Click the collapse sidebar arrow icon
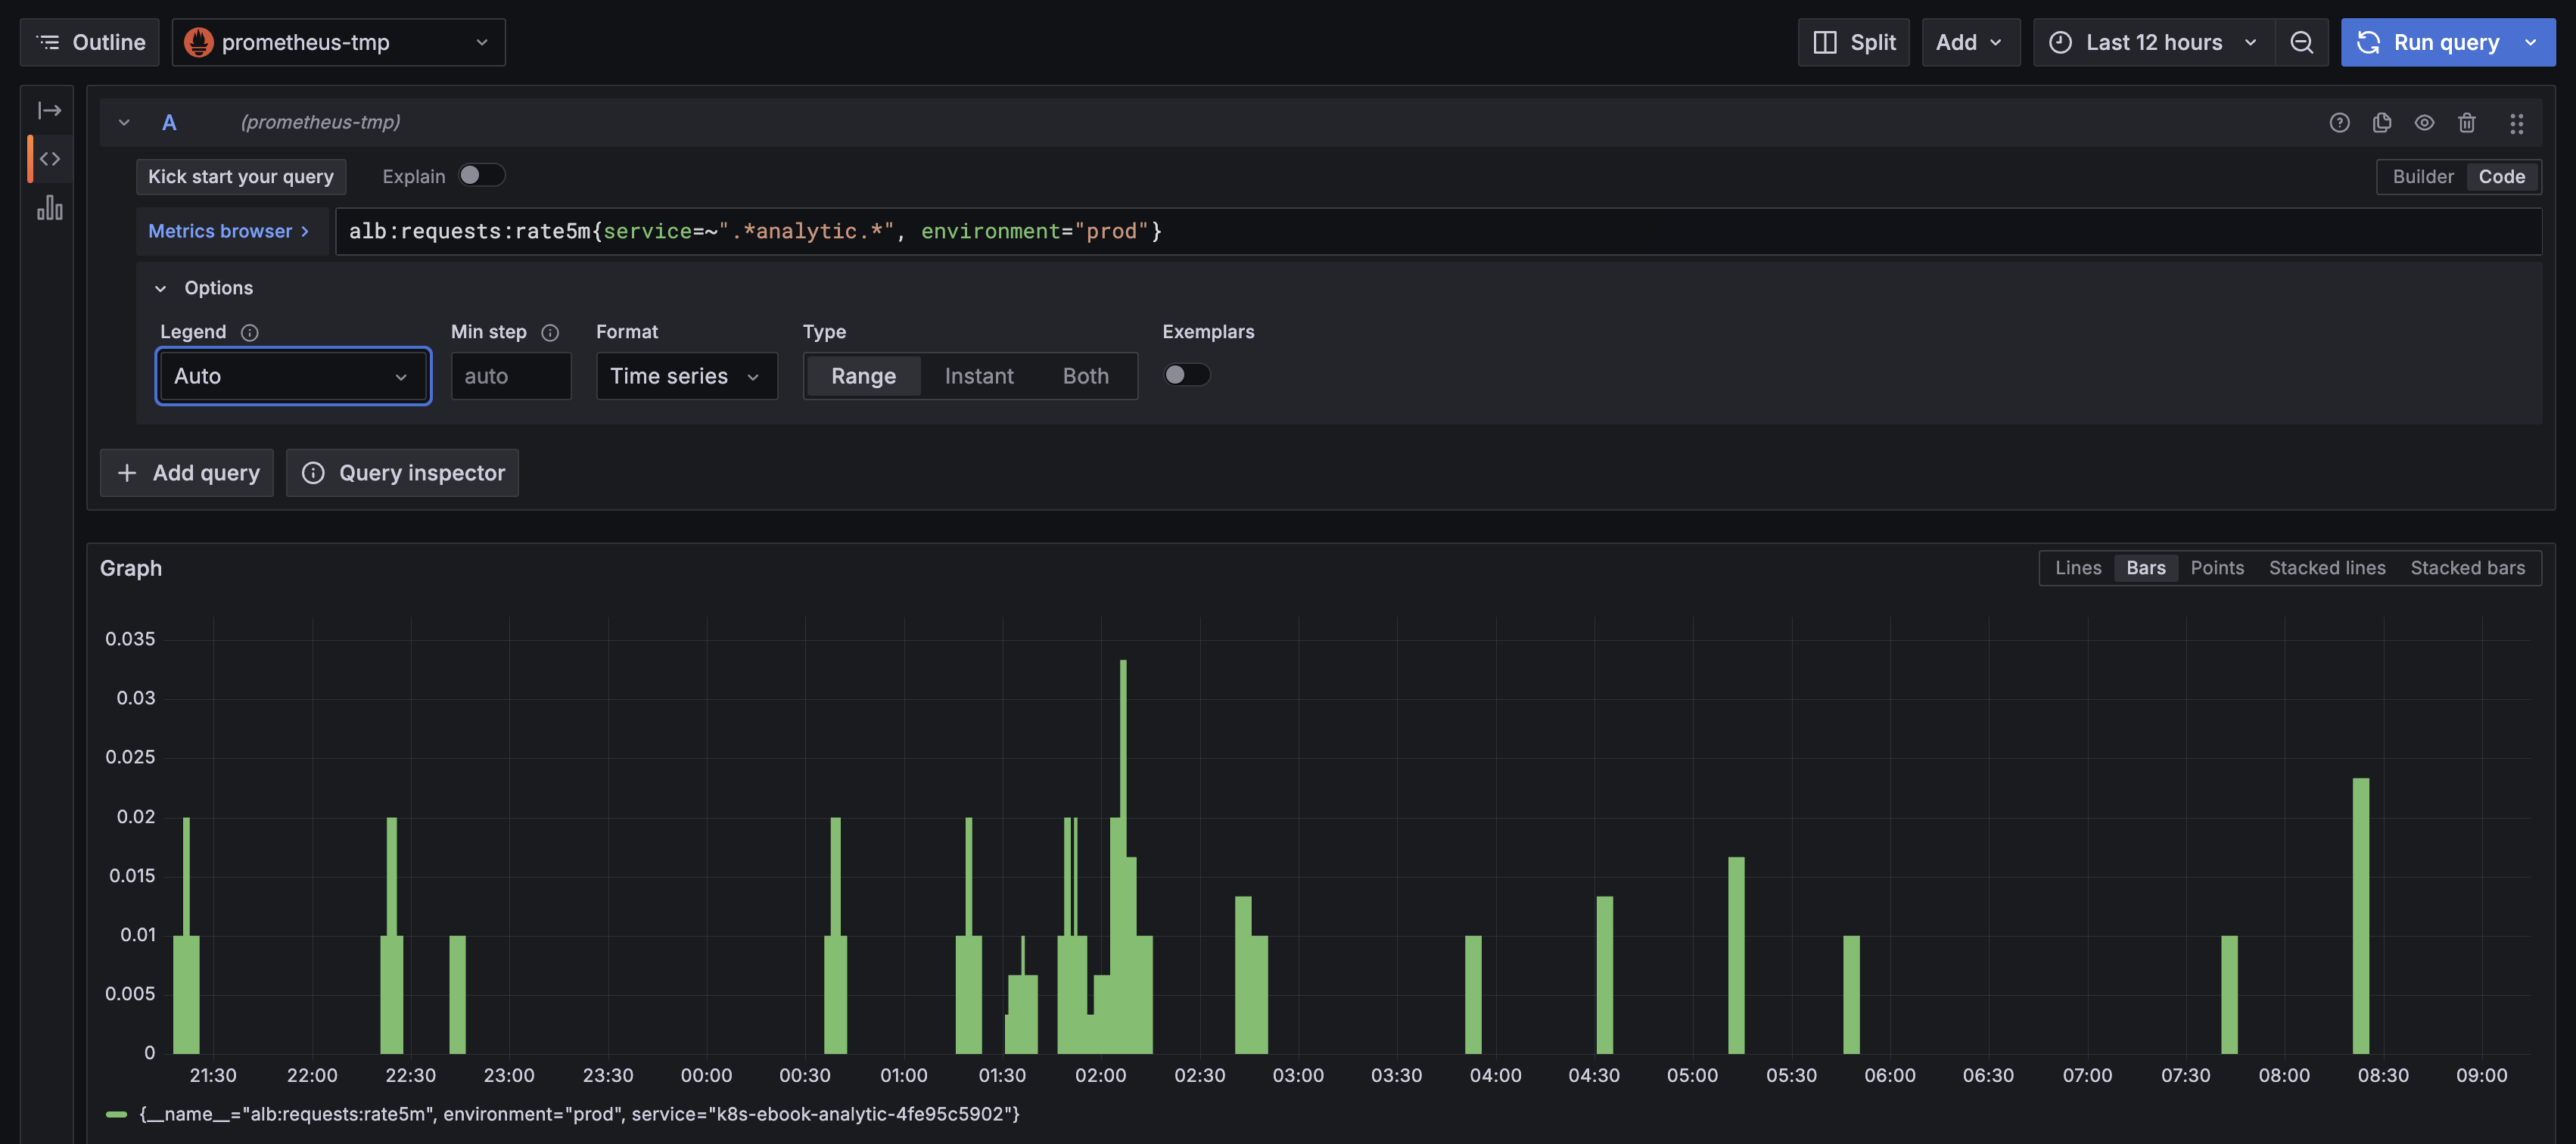The height and width of the screenshot is (1144, 2576). pyautogui.click(x=49, y=110)
